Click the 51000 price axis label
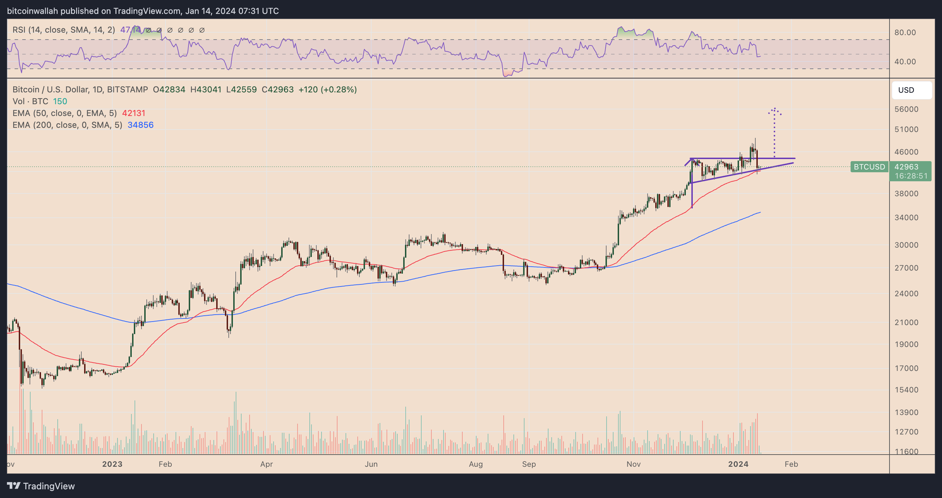The width and height of the screenshot is (942, 498). tap(906, 129)
